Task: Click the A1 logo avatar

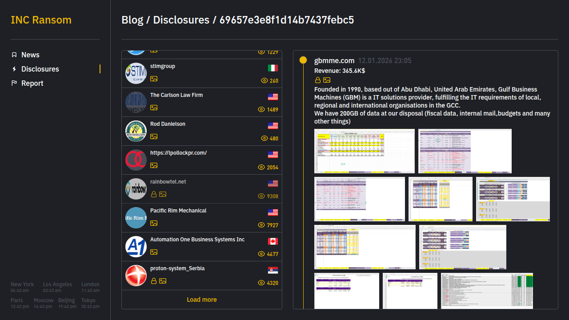Action: coord(136,247)
